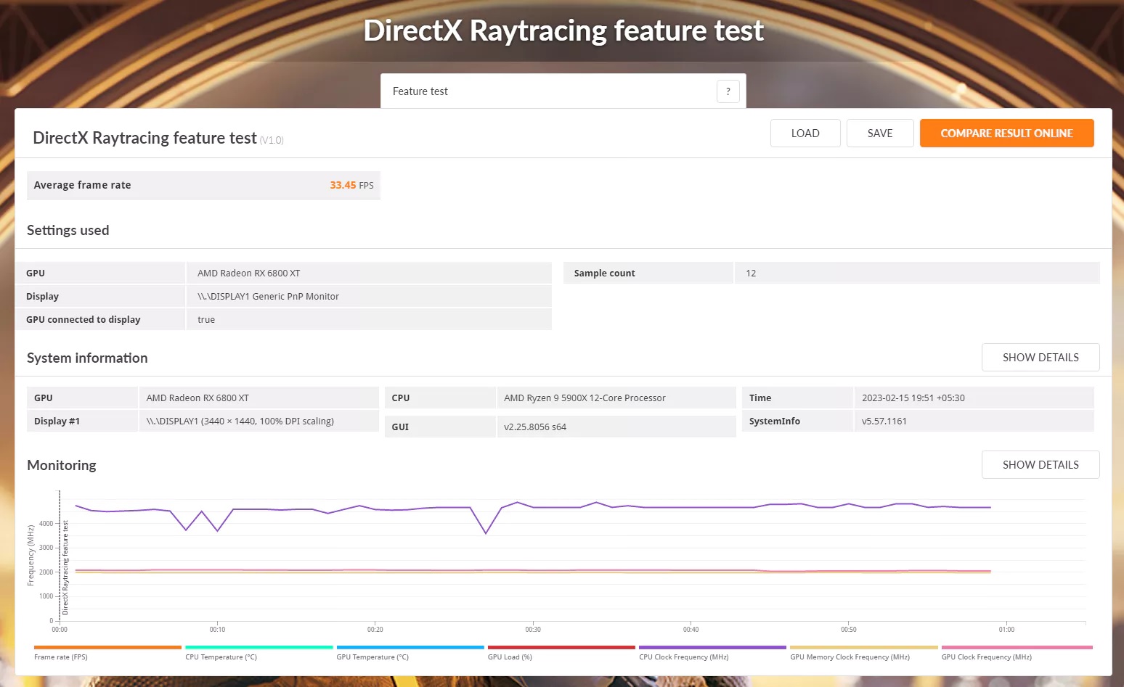Viewport: 1124px width, 687px height.
Task: Click the AMD Ryzen 9 5900X CPU entry
Action: tap(585, 398)
